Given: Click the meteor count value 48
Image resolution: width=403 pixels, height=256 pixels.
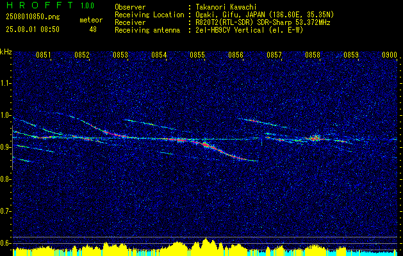Looking at the screenshot, I should tap(93, 29).
